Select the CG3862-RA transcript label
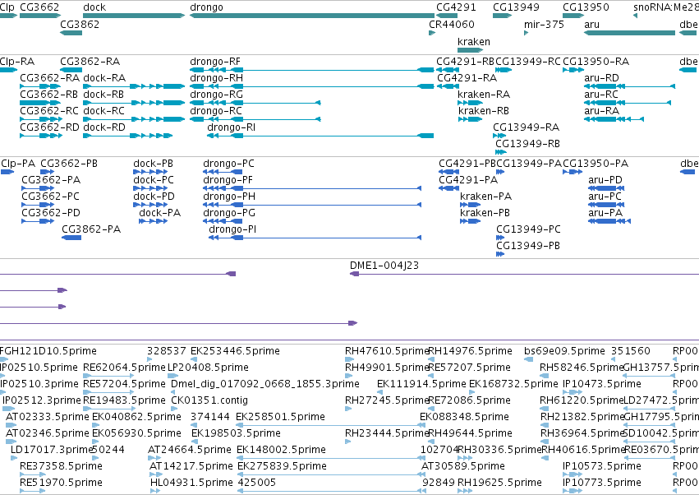699x495 pixels. pos(90,61)
